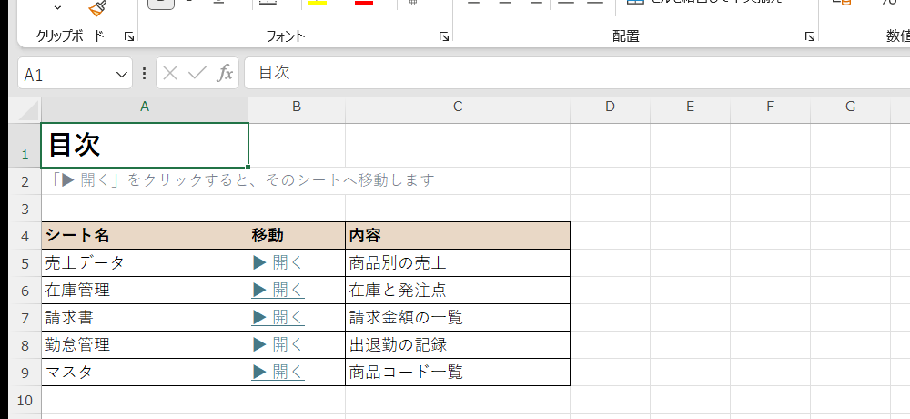Expand the Name Box dropdown arrow
This screenshot has width=910, height=419.
click(x=121, y=75)
